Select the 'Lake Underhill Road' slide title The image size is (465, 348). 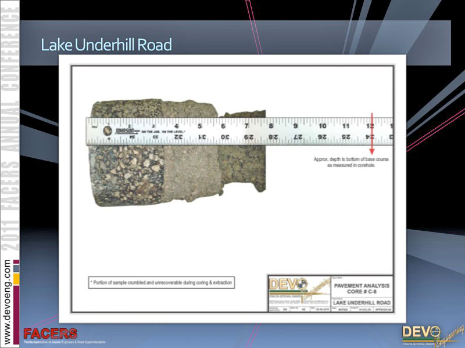(x=106, y=45)
